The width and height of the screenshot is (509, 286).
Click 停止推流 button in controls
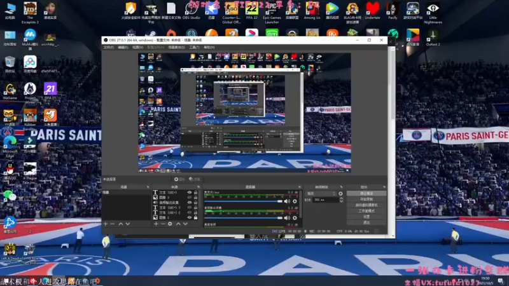366,193
